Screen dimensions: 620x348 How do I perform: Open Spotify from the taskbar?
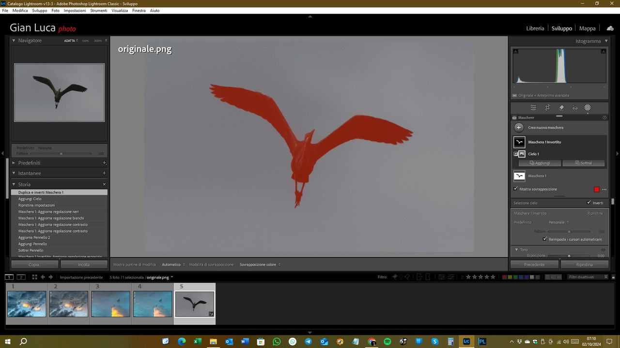click(x=387, y=341)
